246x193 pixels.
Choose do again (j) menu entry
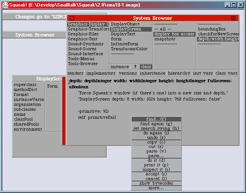tap(156, 133)
